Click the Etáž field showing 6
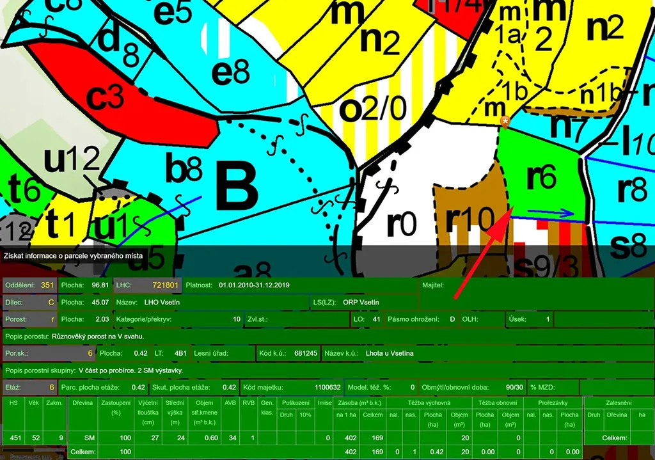Screen dimensions: 655x460 30,387
